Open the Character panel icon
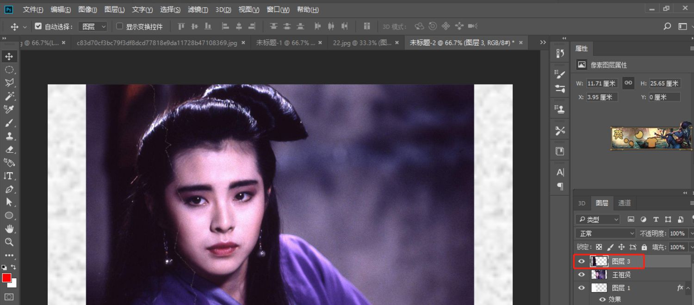This screenshot has height=305, width=694. pyautogui.click(x=560, y=172)
